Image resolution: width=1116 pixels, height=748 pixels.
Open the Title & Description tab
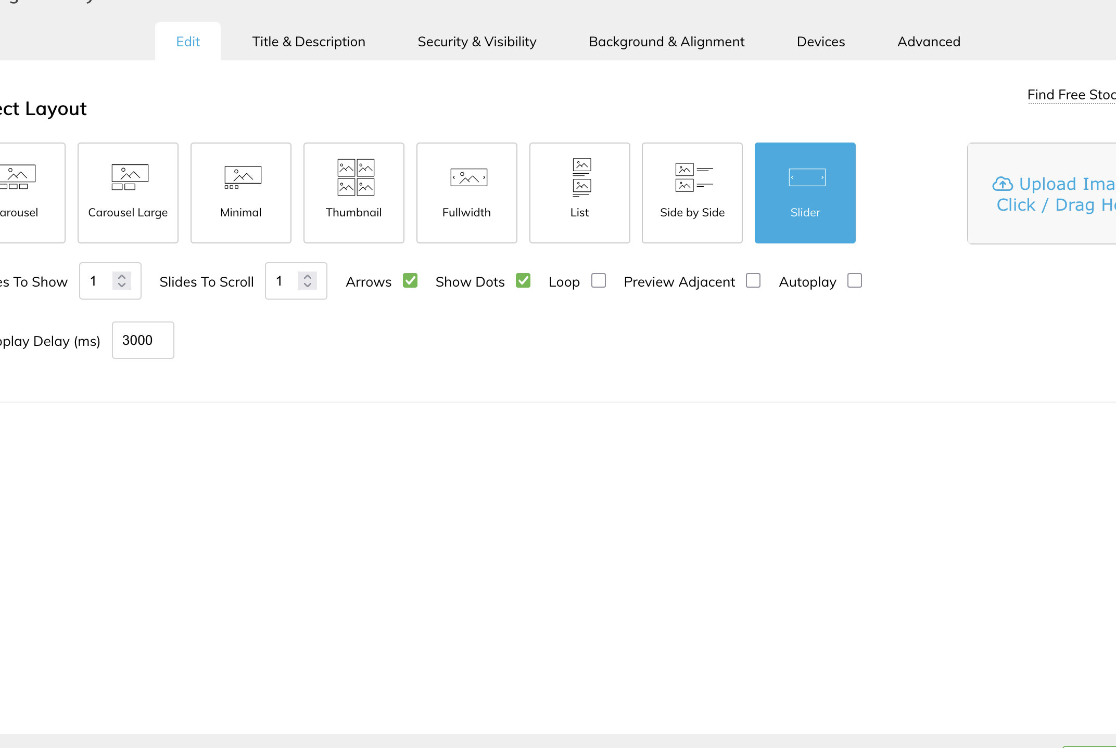coord(309,42)
